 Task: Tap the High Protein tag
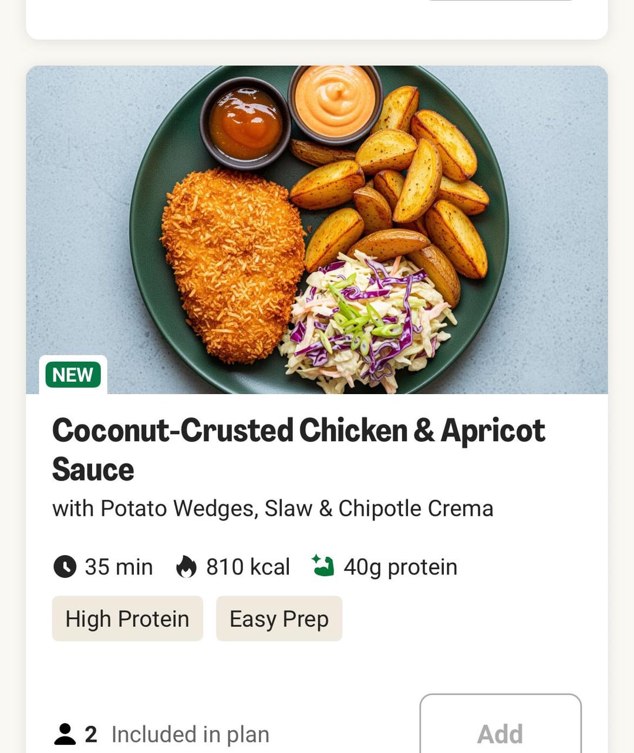[127, 618]
